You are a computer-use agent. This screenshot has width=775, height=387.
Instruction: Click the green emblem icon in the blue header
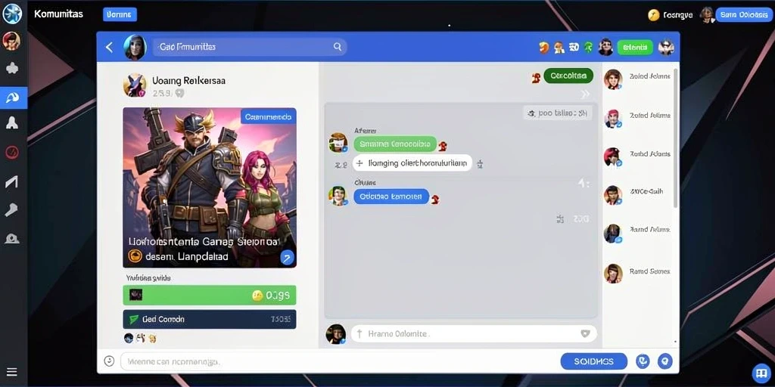(588, 48)
